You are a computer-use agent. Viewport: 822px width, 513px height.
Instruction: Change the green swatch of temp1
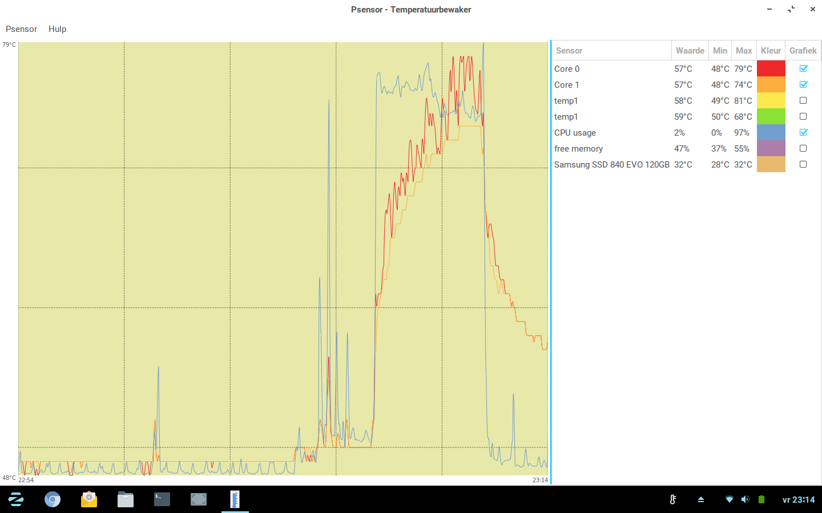click(771, 116)
